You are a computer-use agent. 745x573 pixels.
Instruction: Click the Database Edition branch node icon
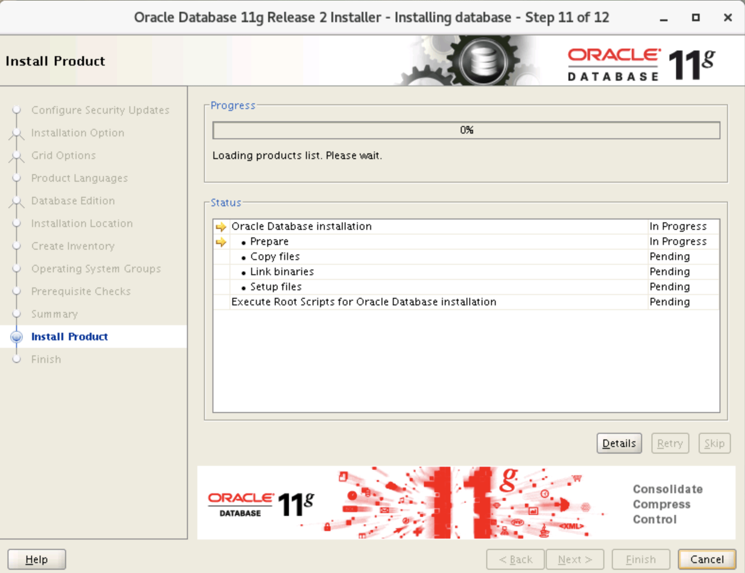(17, 202)
